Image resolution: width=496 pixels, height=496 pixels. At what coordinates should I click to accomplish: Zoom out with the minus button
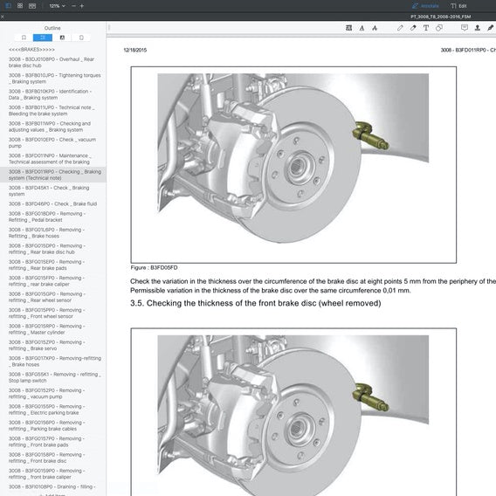coord(73,6)
